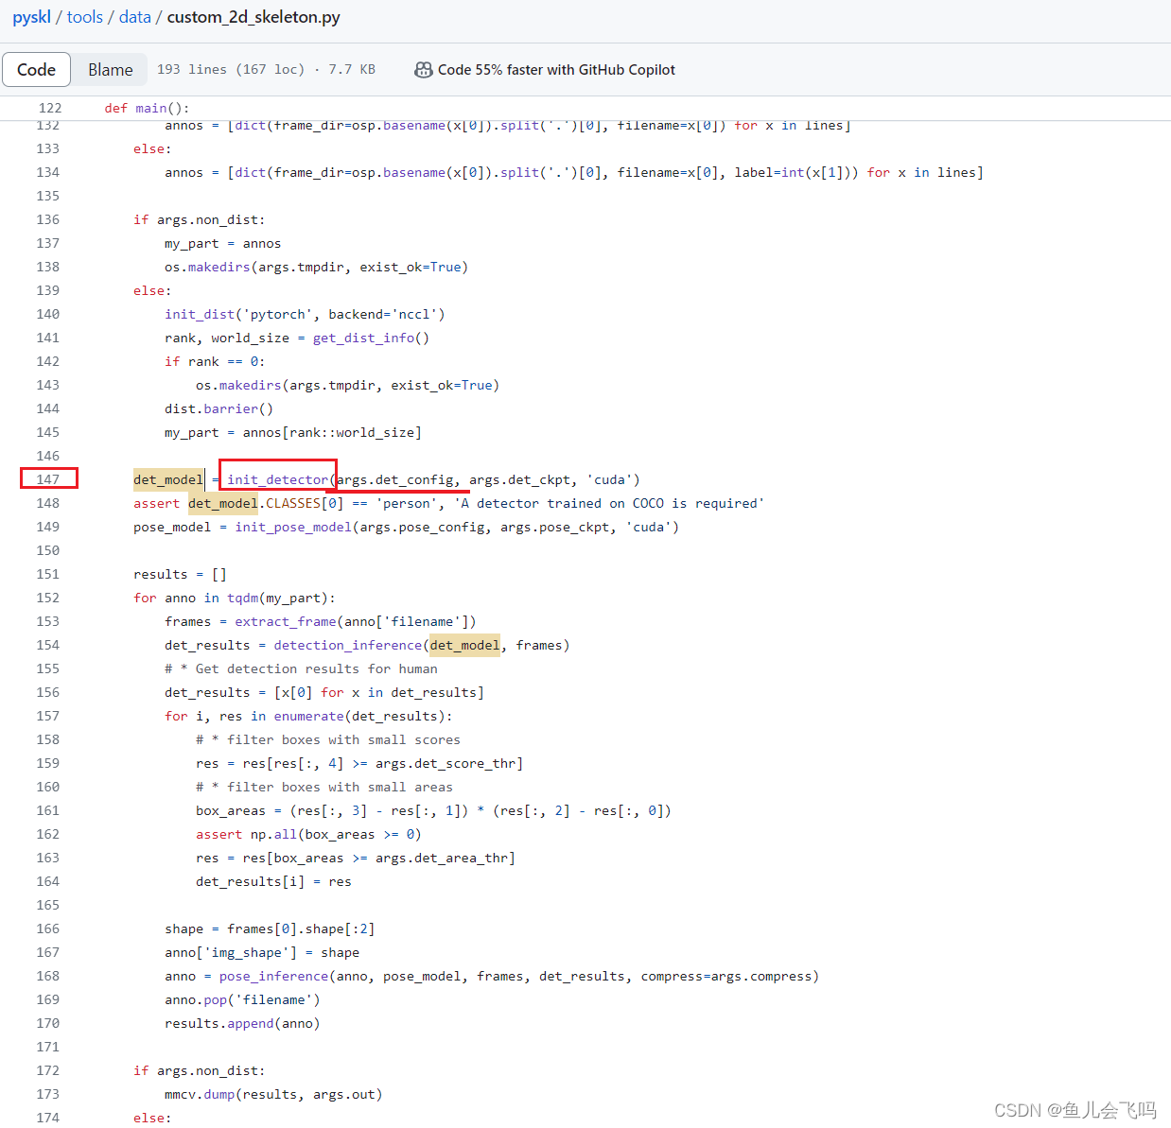Click the custom_2d_skeleton.py filename in breadcrumb
Screen dimensions: 1171x1128
click(x=252, y=17)
